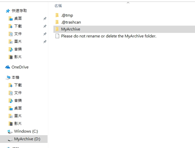Image resolution: width=195 pixels, height=148 pixels.
Task: Click the 名稱 column header
Action: 58,6
